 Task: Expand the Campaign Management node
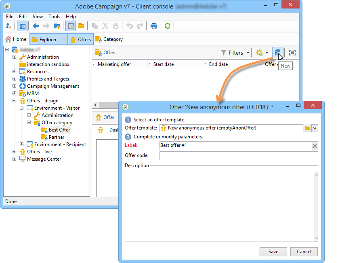14,86
